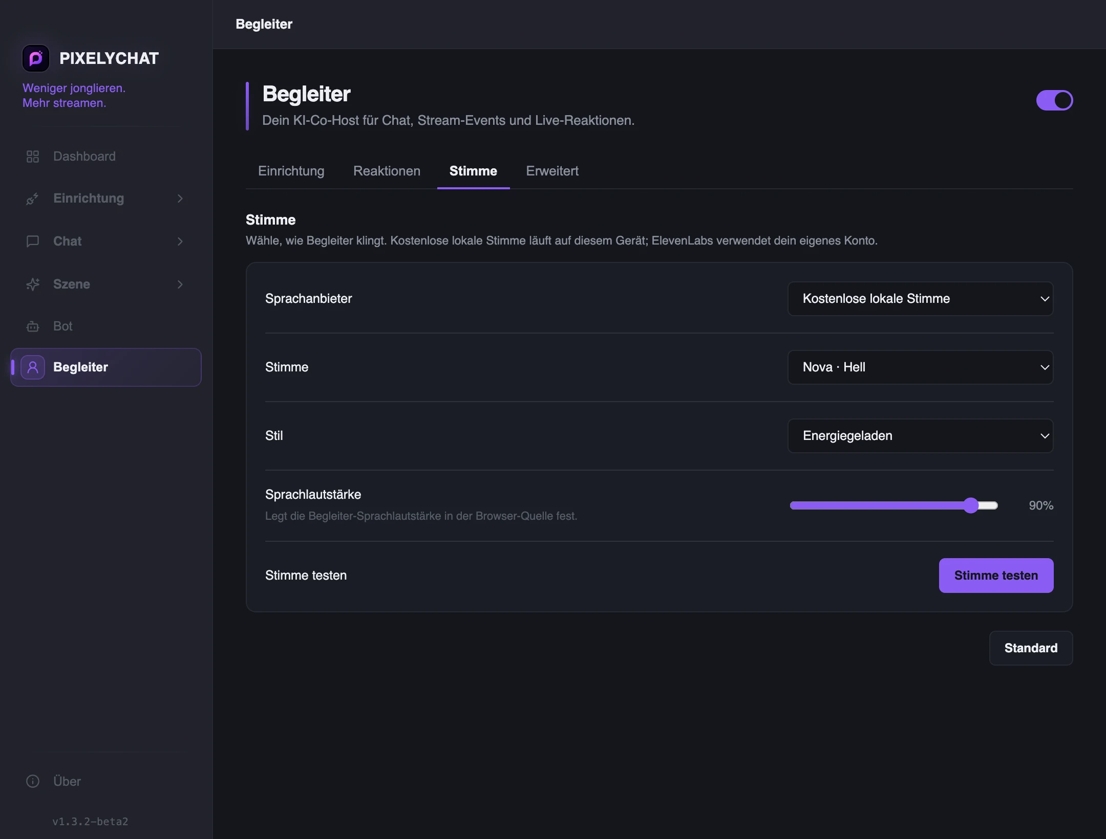Open Dashboard via its grid icon
Screen dimensions: 1106x839
tap(33, 157)
